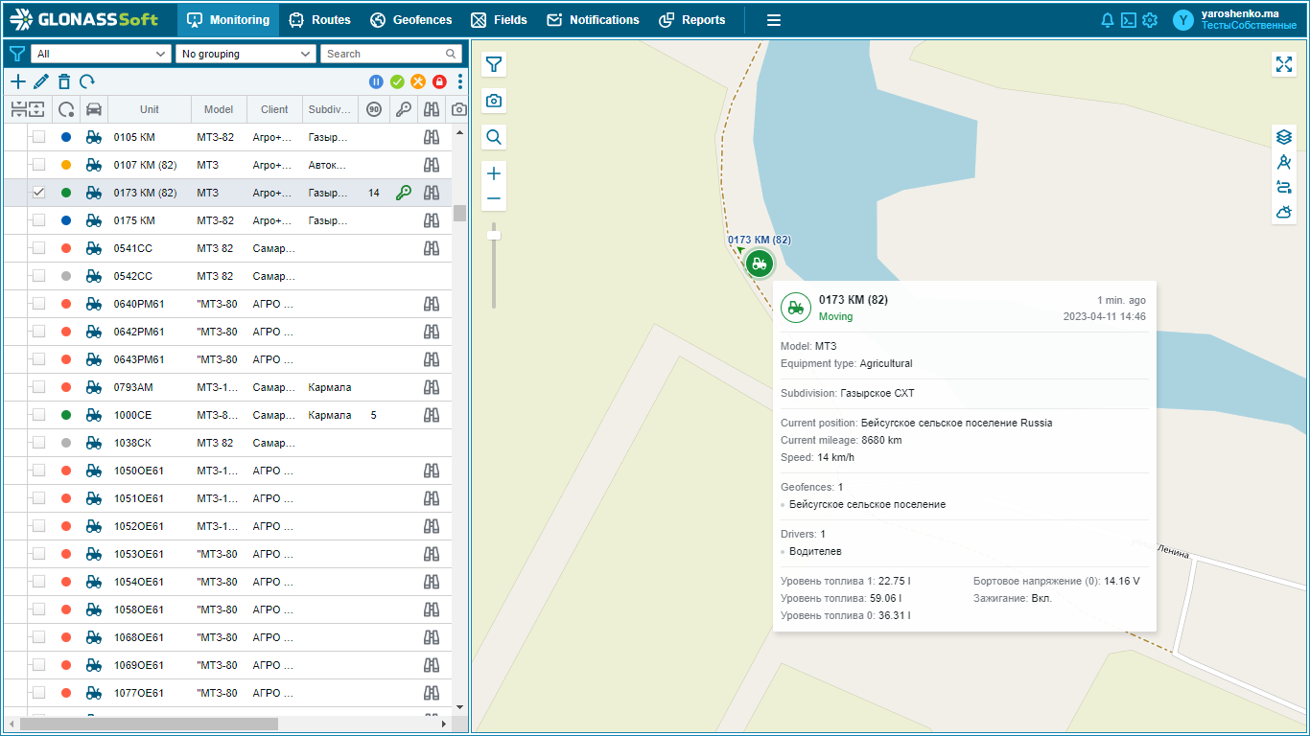
Task: Add a new unit with the plus icon
Action: (x=18, y=82)
